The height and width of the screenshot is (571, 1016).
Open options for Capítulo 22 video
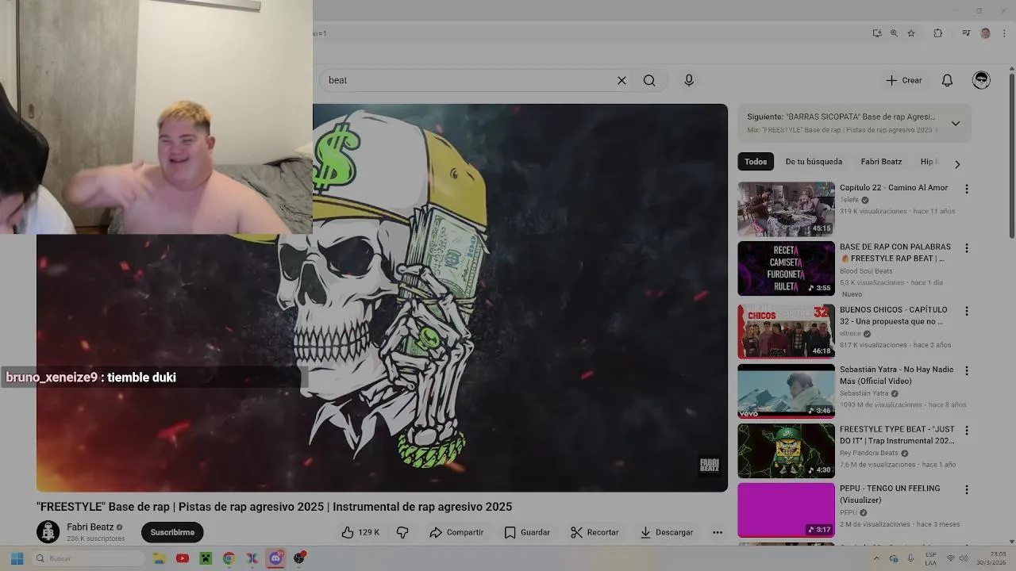966,189
